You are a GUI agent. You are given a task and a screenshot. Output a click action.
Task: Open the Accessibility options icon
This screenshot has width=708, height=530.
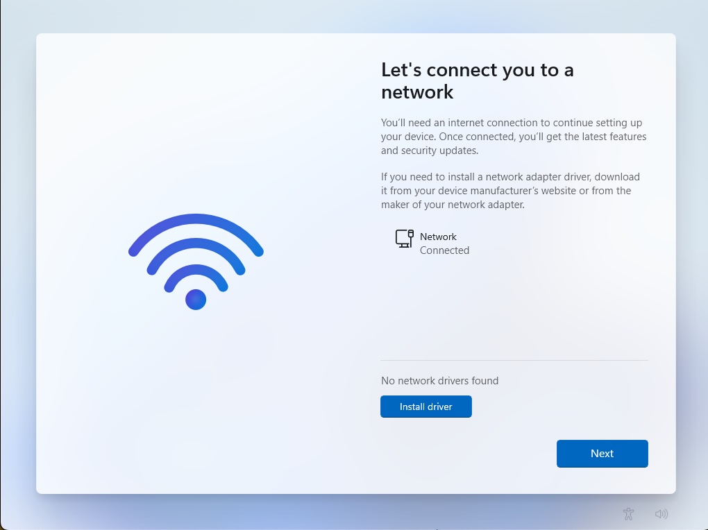pyautogui.click(x=629, y=514)
